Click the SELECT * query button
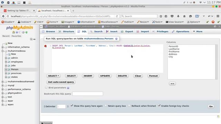This screenshot has height=124, width=221. click(x=54, y=76)
